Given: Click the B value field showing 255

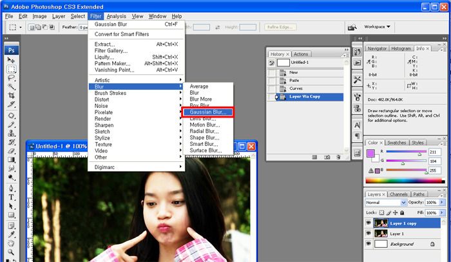Looking at the screenshot, I should click(x=434, y=170).
